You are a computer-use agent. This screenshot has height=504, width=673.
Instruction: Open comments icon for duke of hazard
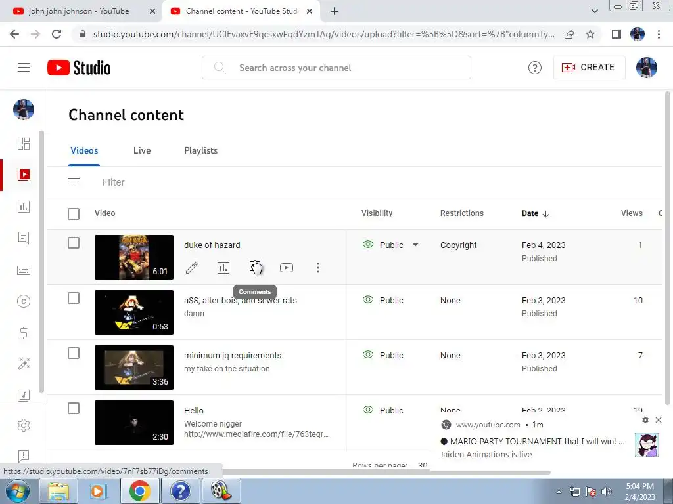(255, 268)
